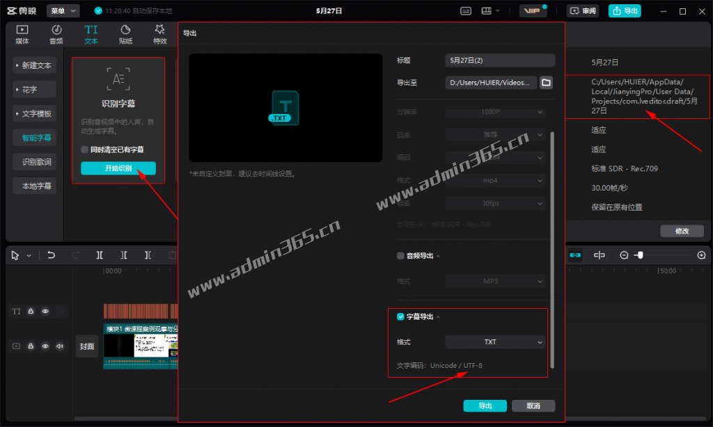Open the selection tool mode dropdown arrow
This screenshot has height=427, width=713.
pyautogui.click(x=29, y=256)
